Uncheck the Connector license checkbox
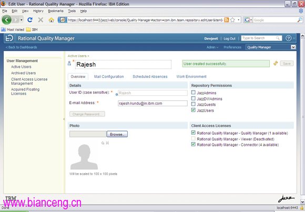This screenshot has width=305, height=212. (x=194, y=145)
